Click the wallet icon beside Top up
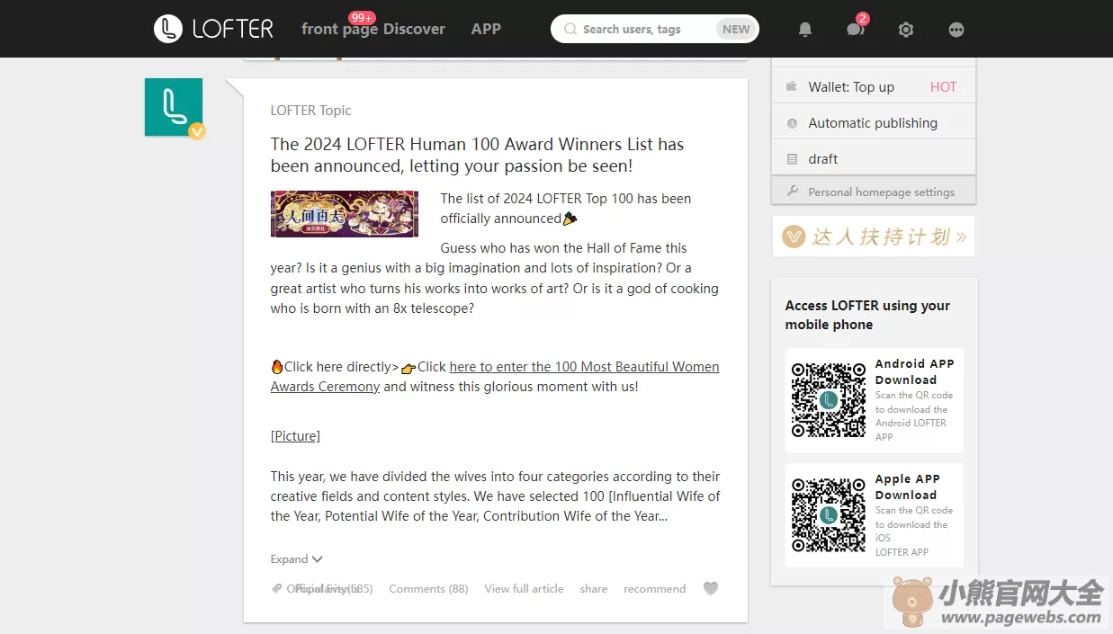This screenshot has width=1113, height=634. [x=792, y=87]
